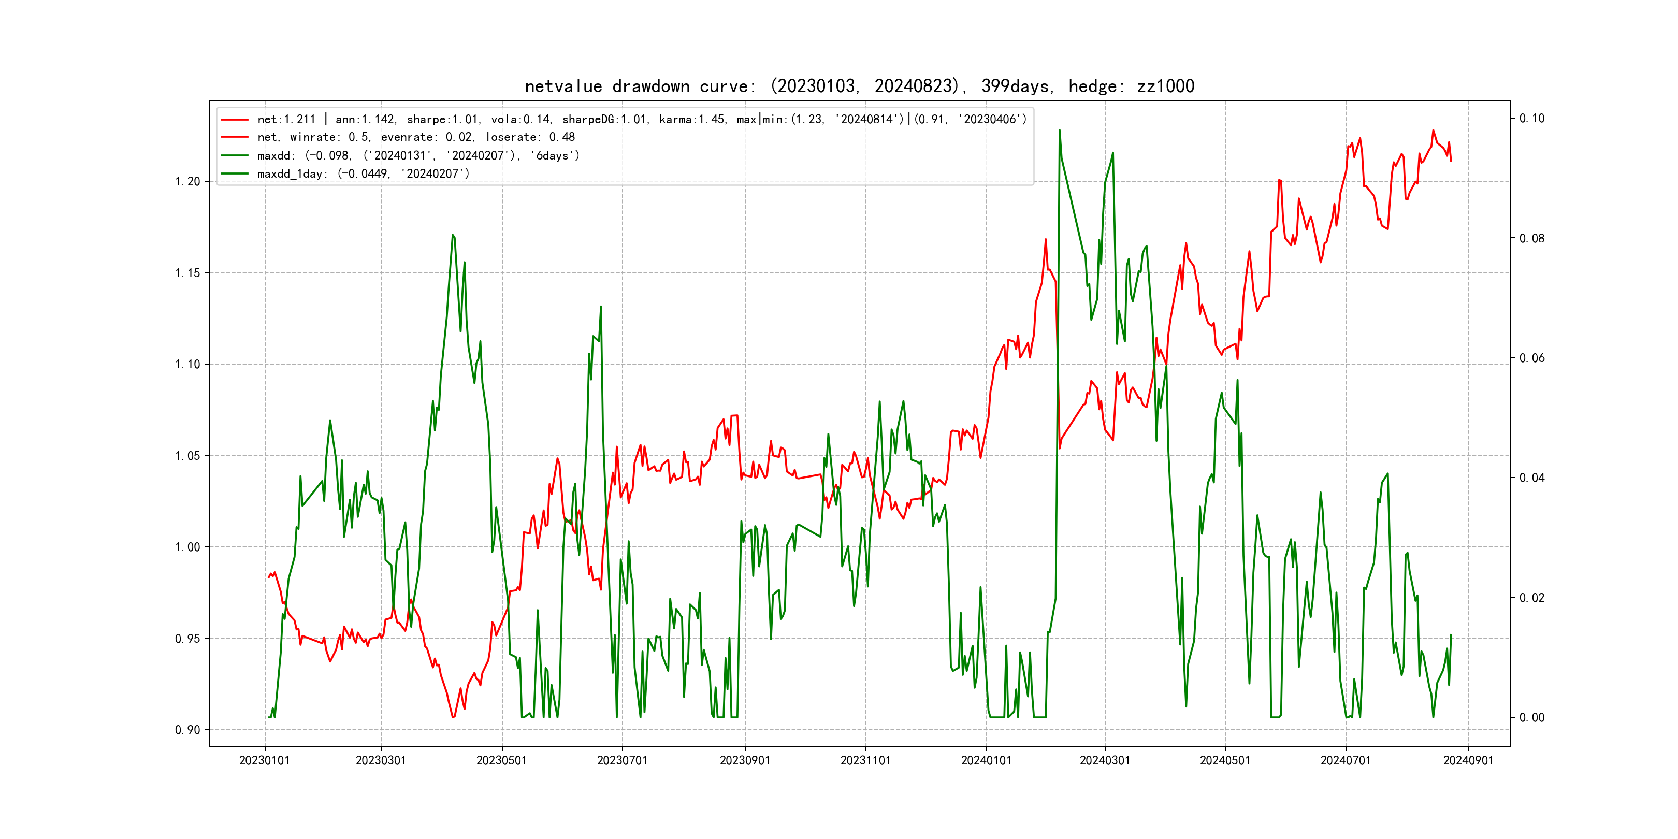1678x839 pixels.
Task: Click green line swatch beside 'maxdd:' legend entry
Action: pyautogui.click(x=235, y=156)
